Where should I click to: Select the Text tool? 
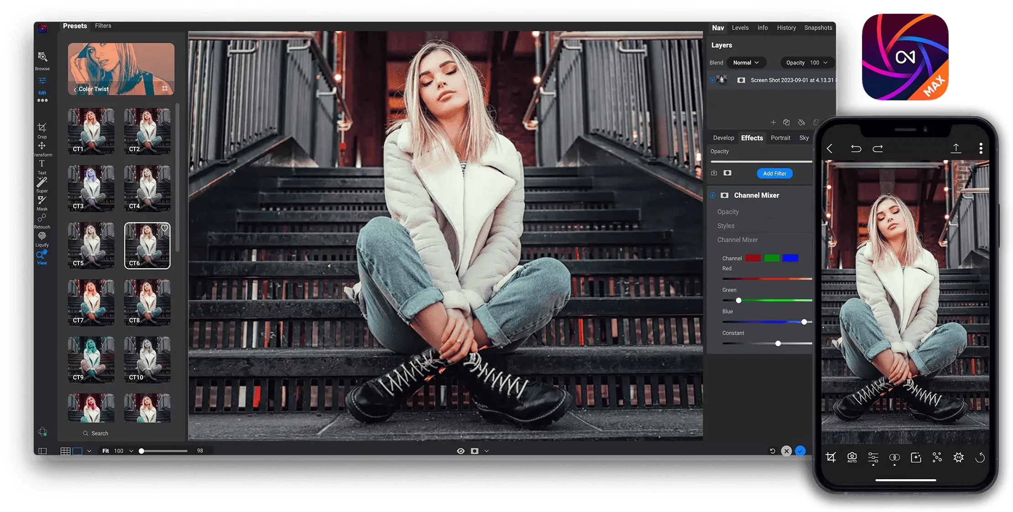click(42, 167)
